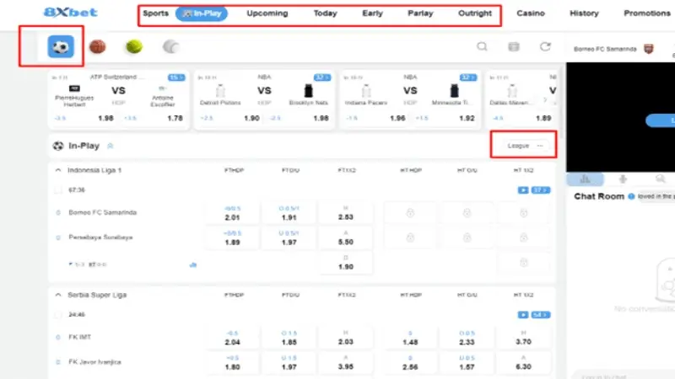
Task: Select the tennis ball sport icon
Action: pyautogui.click(x=134, y=47)
